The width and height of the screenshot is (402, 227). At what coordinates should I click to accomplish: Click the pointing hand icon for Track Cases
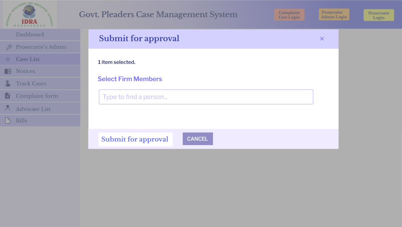[x=8, y=84]
